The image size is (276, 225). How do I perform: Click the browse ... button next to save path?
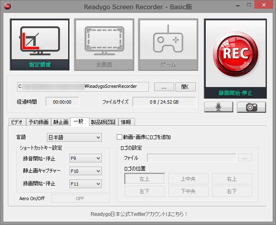[164, 87]
